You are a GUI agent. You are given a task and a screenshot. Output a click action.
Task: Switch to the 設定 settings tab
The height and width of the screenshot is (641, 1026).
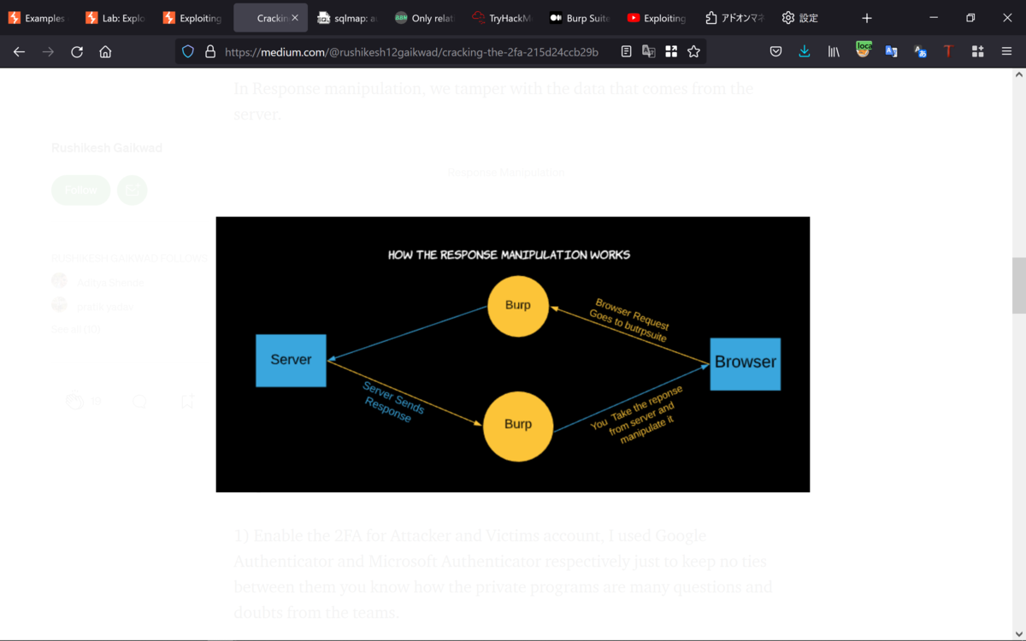pos(811,18)
